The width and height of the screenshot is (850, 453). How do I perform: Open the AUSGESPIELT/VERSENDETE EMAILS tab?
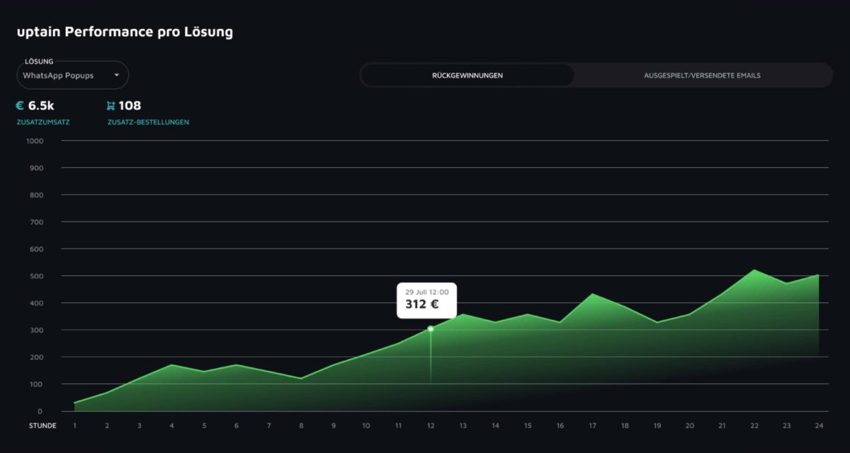703,75
